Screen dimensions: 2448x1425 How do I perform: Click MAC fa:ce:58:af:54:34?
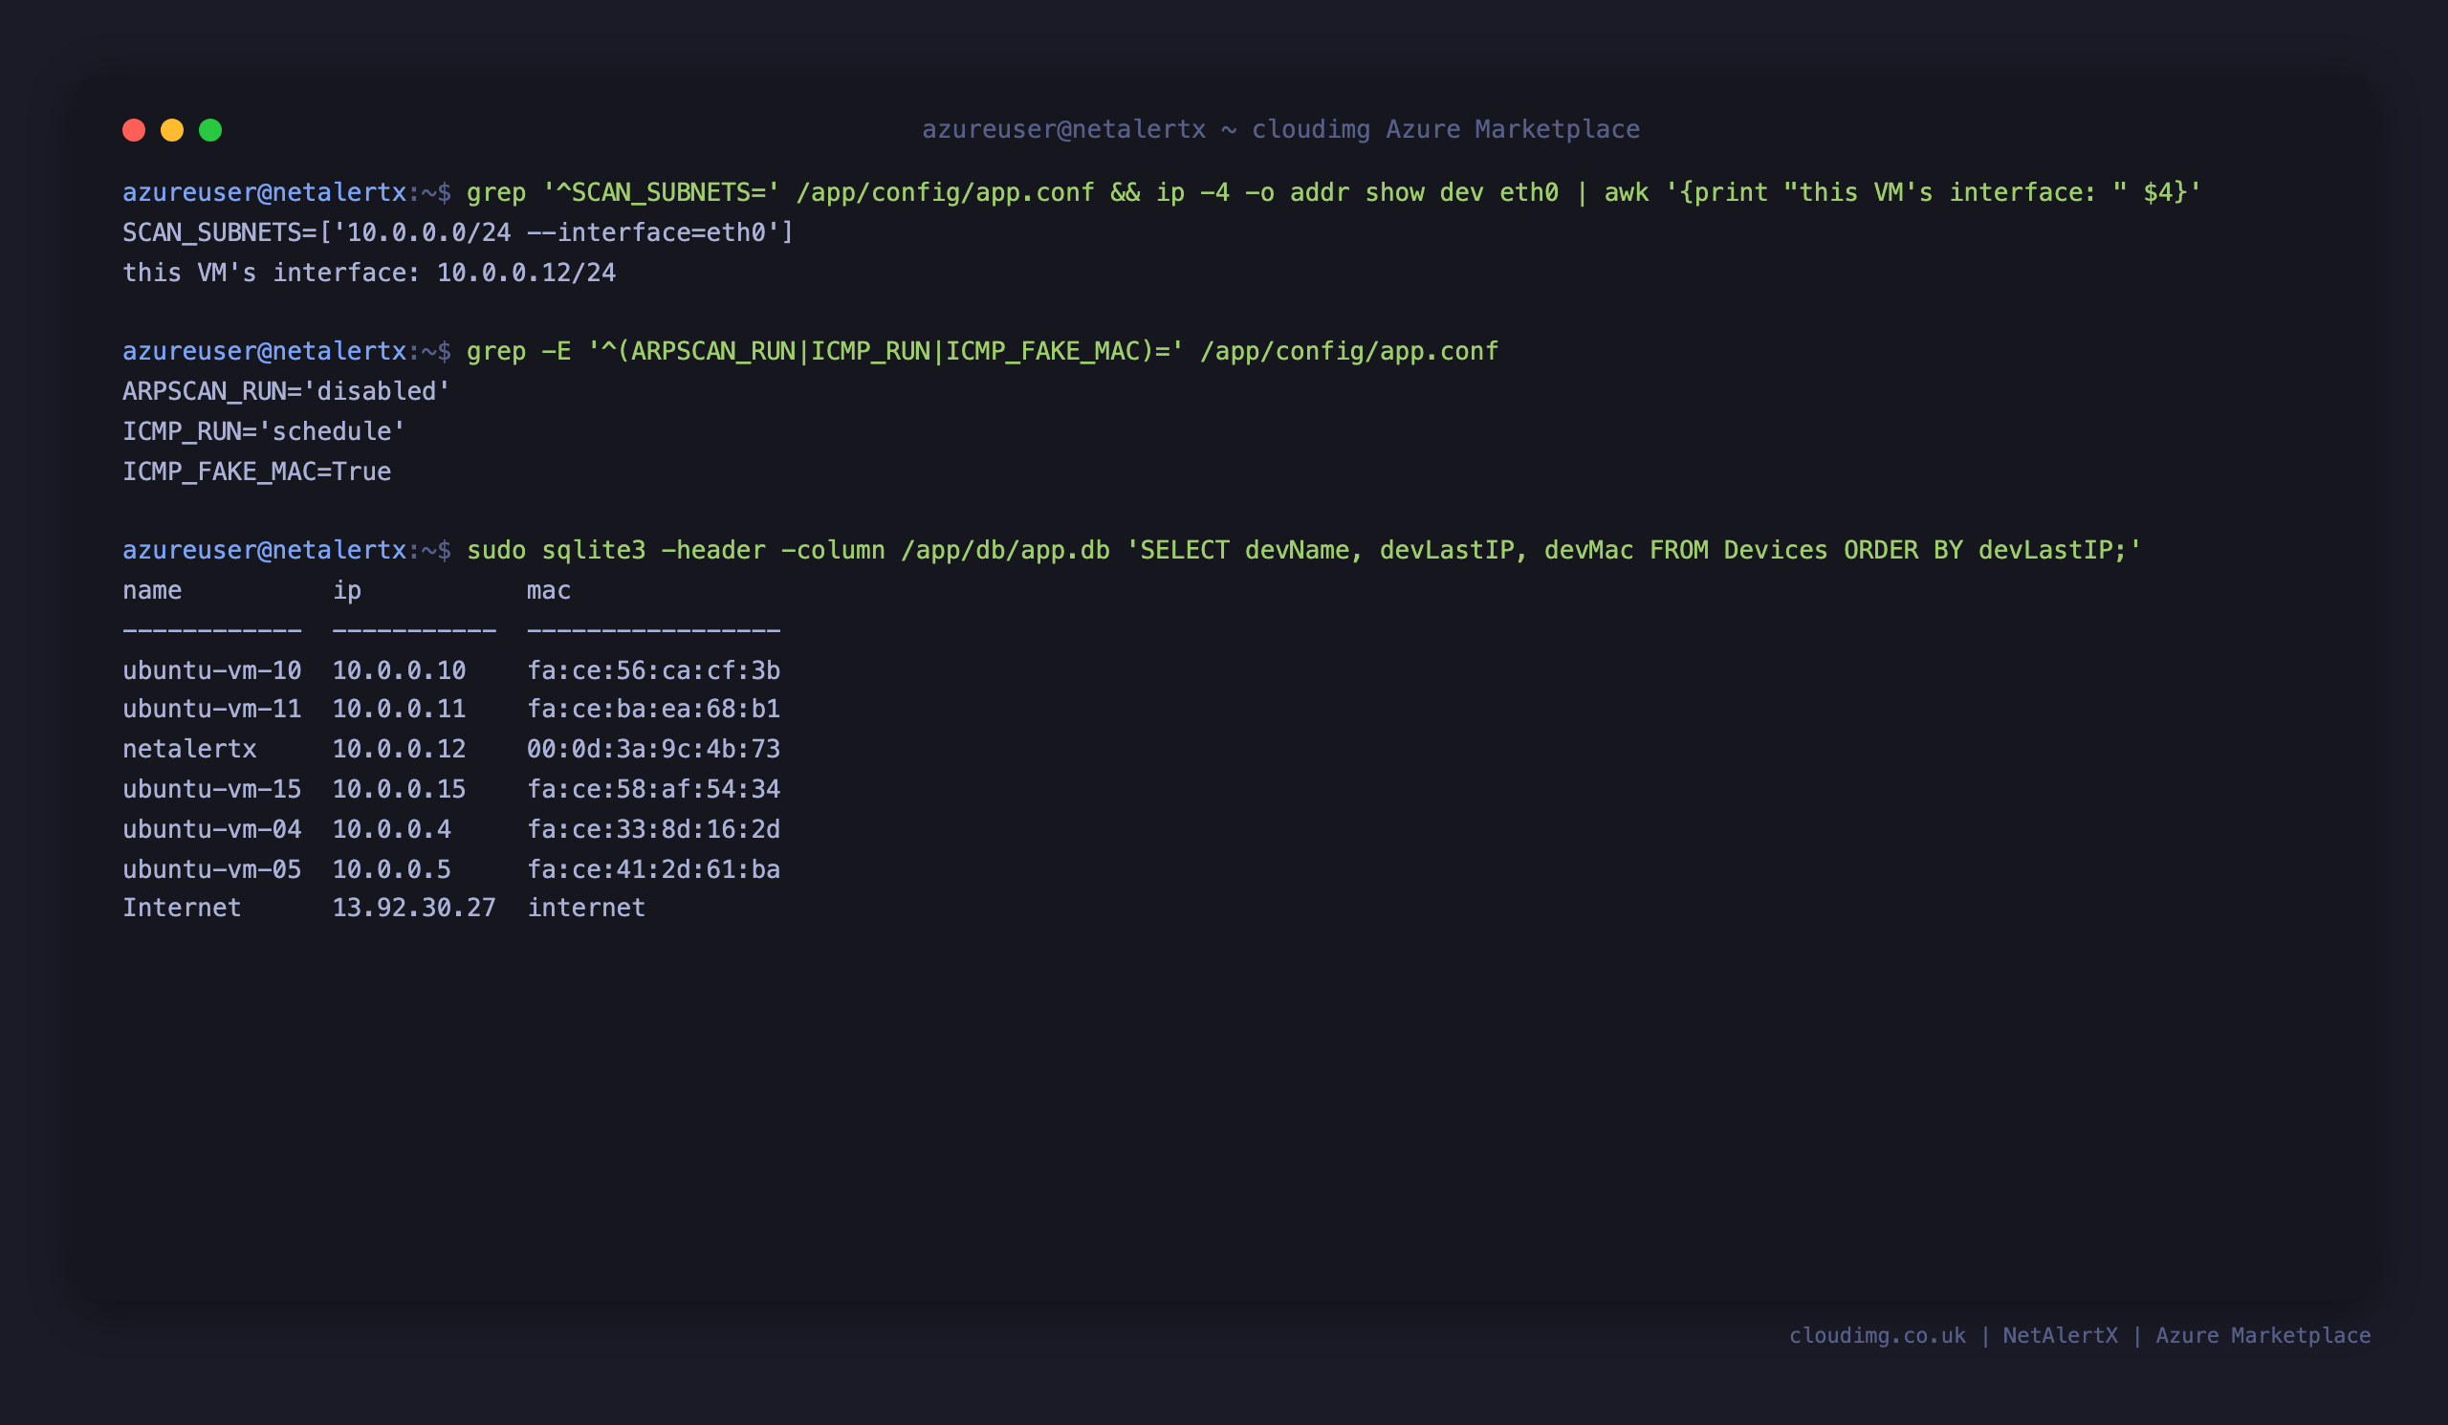point(654,789)
